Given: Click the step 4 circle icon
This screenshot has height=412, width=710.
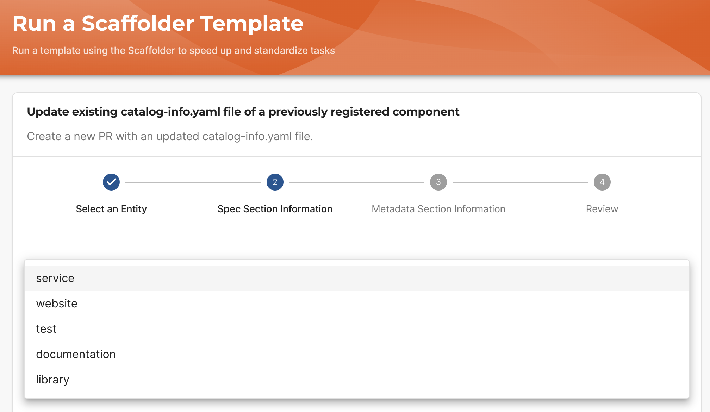Looking at the screenshot, I should coord(602,182).
